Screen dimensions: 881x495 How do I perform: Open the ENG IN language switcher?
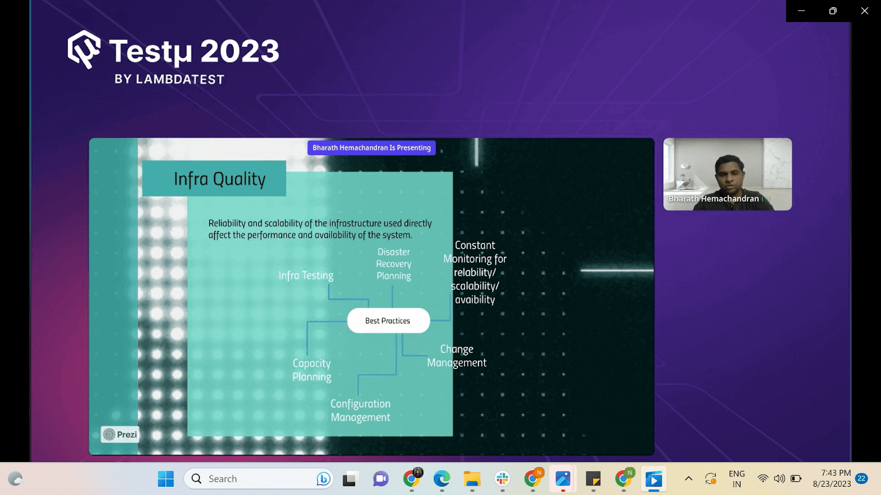736,479
